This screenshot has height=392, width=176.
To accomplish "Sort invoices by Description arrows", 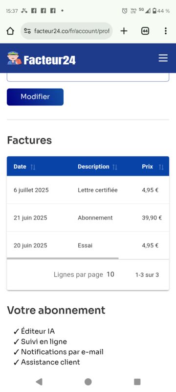I will (115, 167).
